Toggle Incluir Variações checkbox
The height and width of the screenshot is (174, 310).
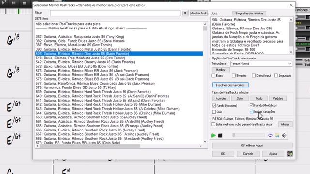click(x=252, y=112)
